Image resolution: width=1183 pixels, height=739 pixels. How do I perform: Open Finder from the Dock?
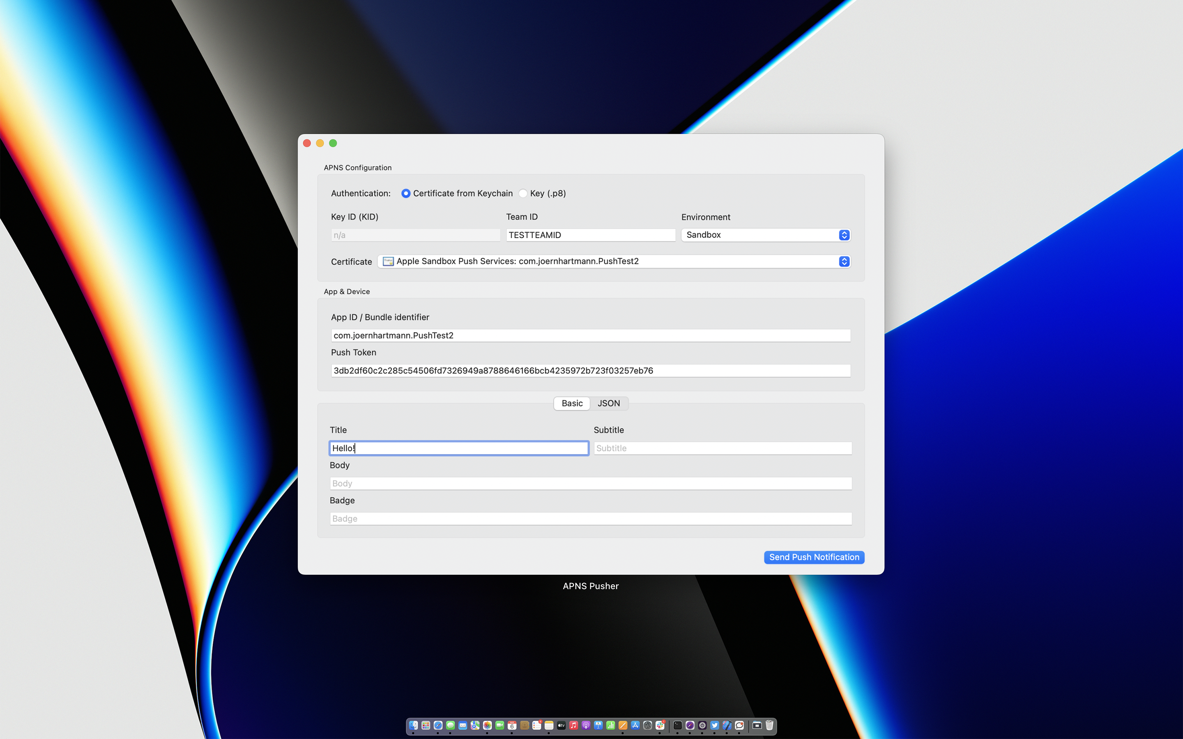(x=414, y=725)
